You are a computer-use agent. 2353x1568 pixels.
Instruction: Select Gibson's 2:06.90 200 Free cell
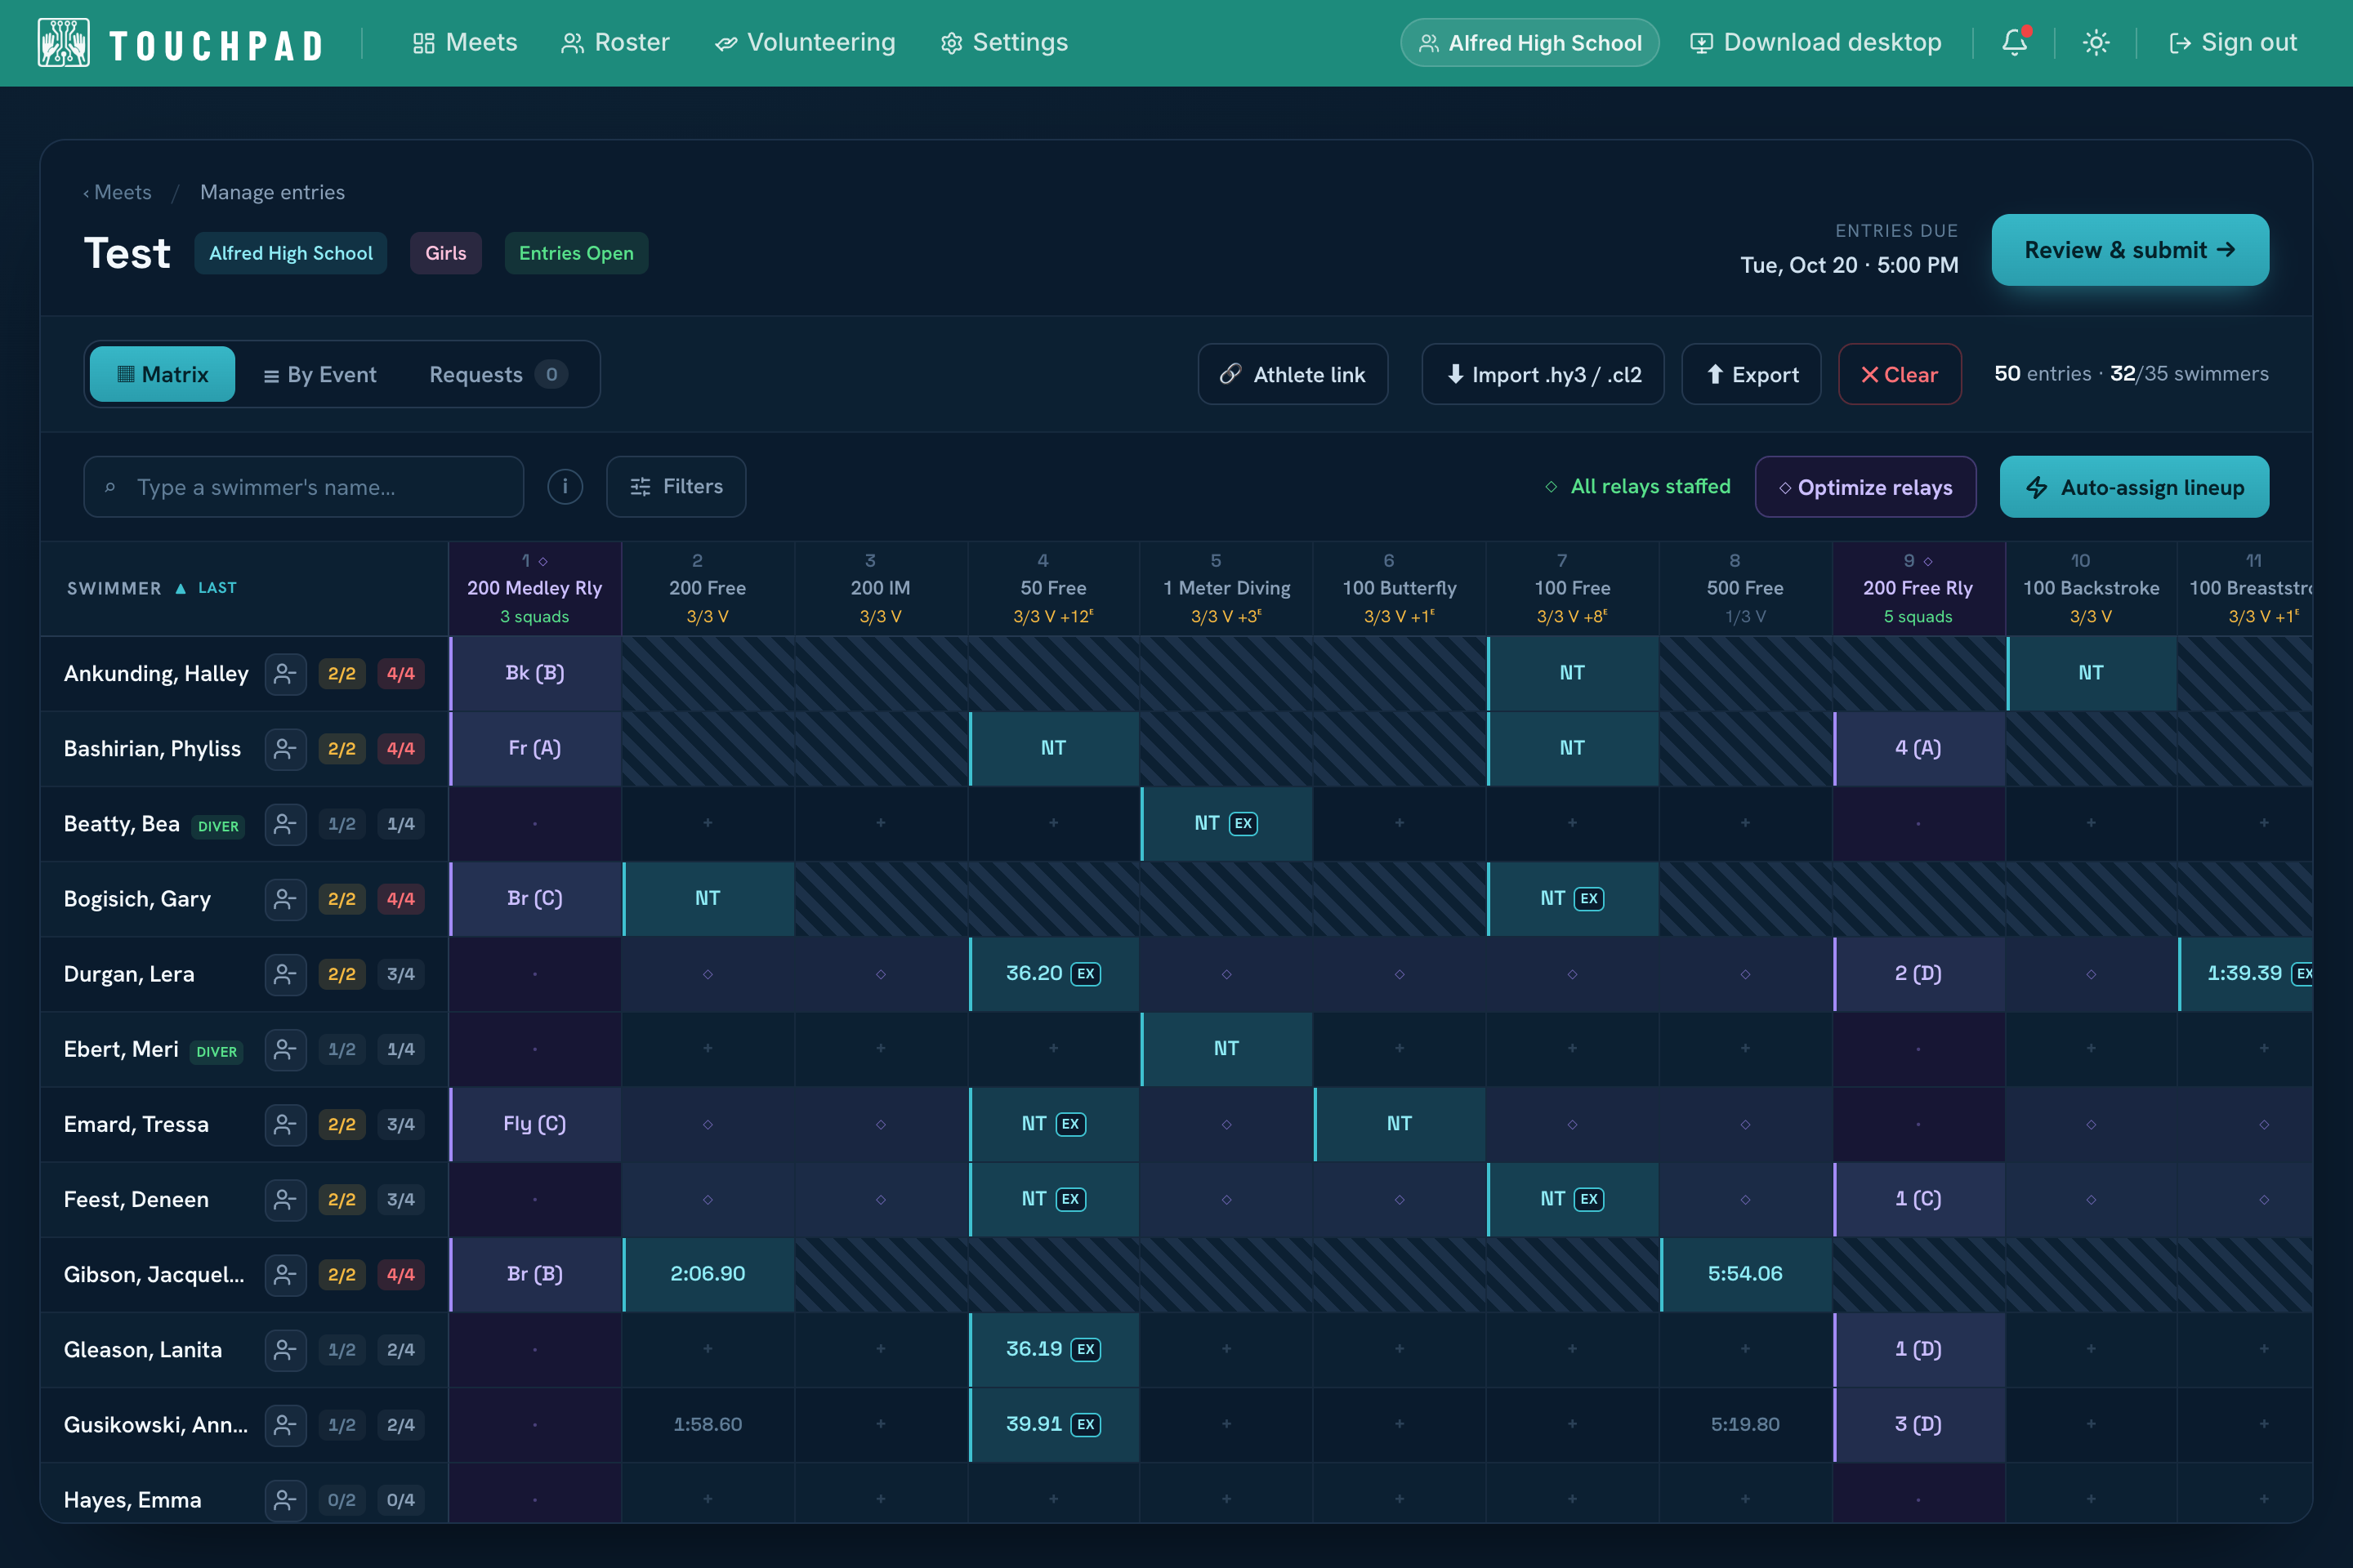click(708, 1274)
